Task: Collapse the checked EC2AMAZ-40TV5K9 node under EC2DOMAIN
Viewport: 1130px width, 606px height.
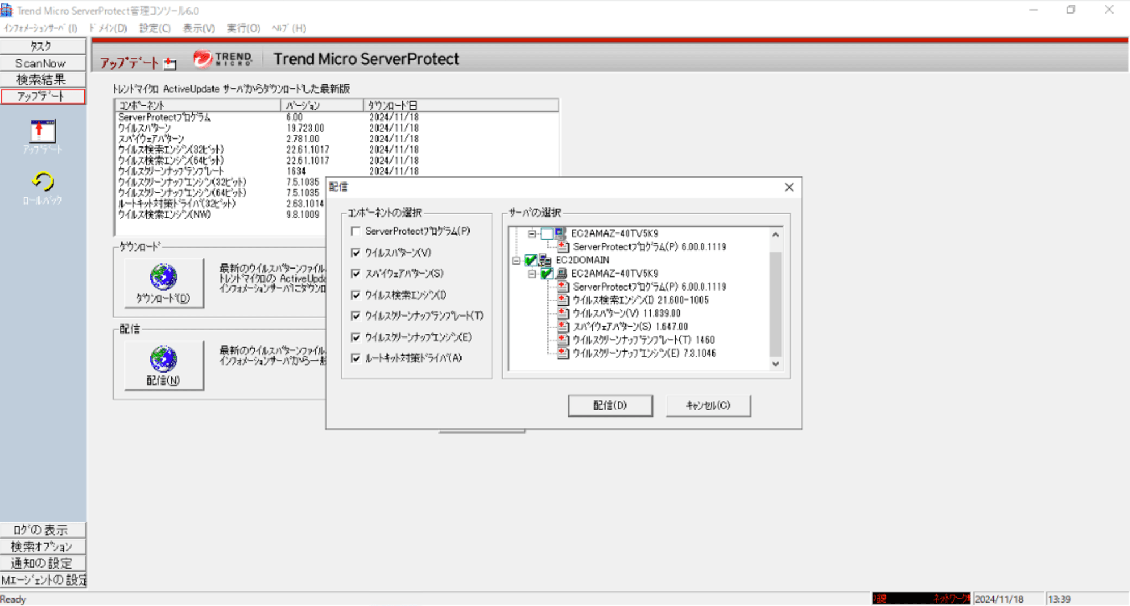Action: [532, 274]
